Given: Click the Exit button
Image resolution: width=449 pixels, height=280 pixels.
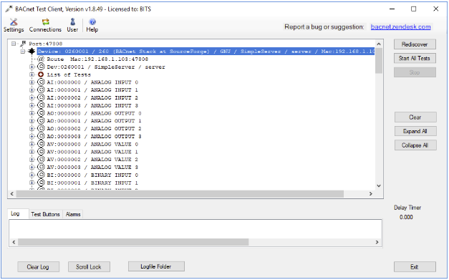Looking at the screenshot, I should pos(415,267).
